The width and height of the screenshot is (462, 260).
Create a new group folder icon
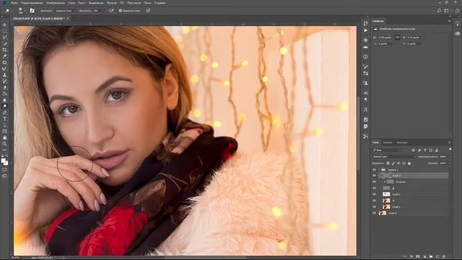(431, 257)
